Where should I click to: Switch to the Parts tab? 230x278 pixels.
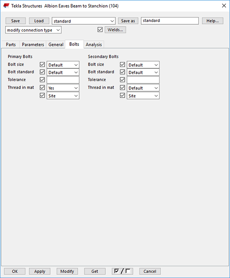pos(11,44)
